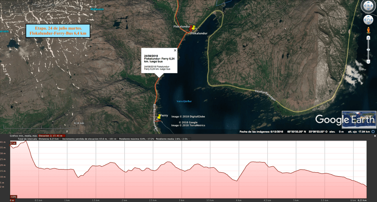377x202 pixels.
Task: Click the Move joystick center hand
Action: click(368, 20)
